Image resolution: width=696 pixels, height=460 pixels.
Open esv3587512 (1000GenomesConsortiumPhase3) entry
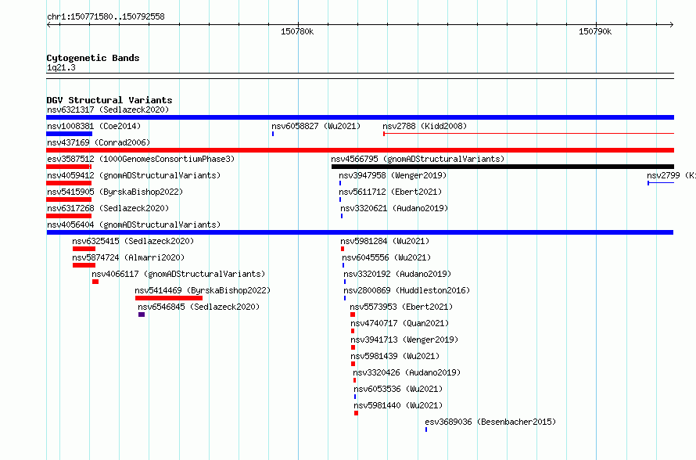pos(141,159)
